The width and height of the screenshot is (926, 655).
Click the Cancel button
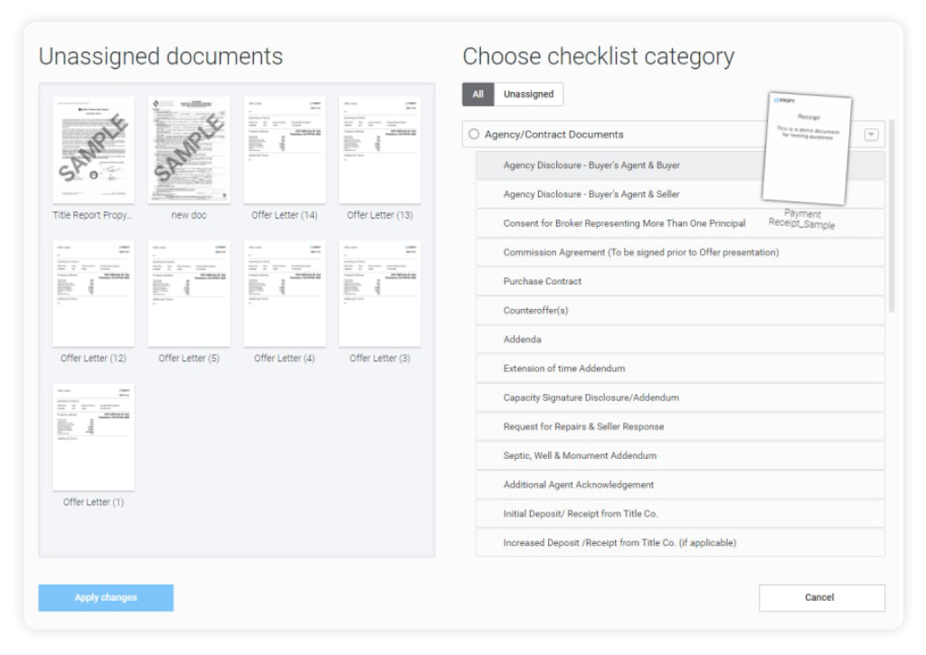pyautogui.click(x=821, y=597)
